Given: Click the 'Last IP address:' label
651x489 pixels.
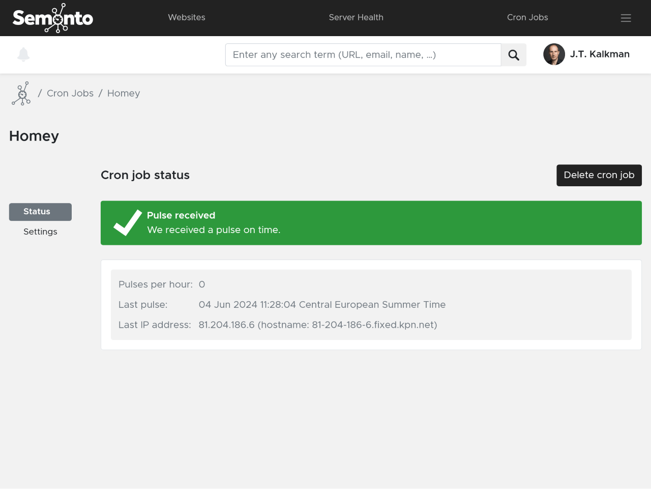Looking at the screenshot, I should 155,325.
